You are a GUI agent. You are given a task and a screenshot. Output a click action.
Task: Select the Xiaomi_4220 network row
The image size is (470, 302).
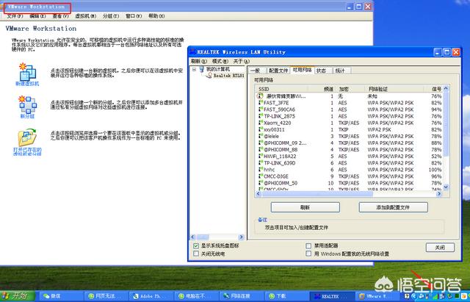point(350,123)
